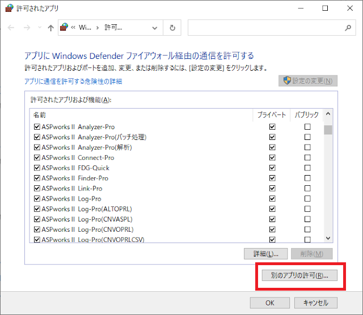This screenshot has width=363, height=315.
Task: Enable Public checkbox for Finder-Pro
Action: click(x=307, y=178)
